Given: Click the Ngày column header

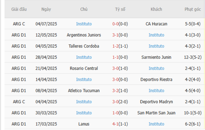Looking at the screenshot, I should coord(46,9).
